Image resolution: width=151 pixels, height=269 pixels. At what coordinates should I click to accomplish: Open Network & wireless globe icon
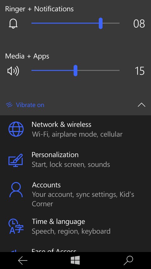(x=16, y=129)
